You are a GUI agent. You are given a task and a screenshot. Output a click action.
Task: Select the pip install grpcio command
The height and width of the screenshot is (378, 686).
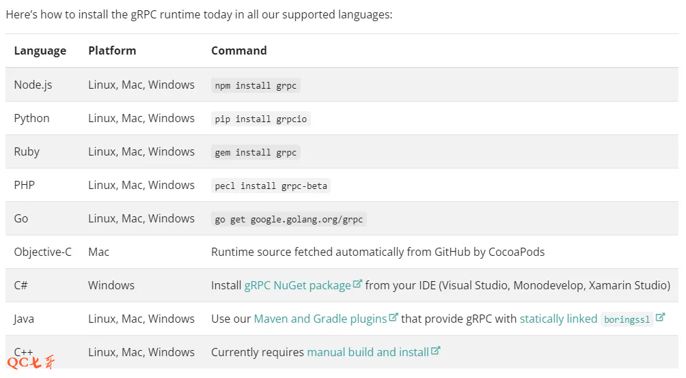260,119
